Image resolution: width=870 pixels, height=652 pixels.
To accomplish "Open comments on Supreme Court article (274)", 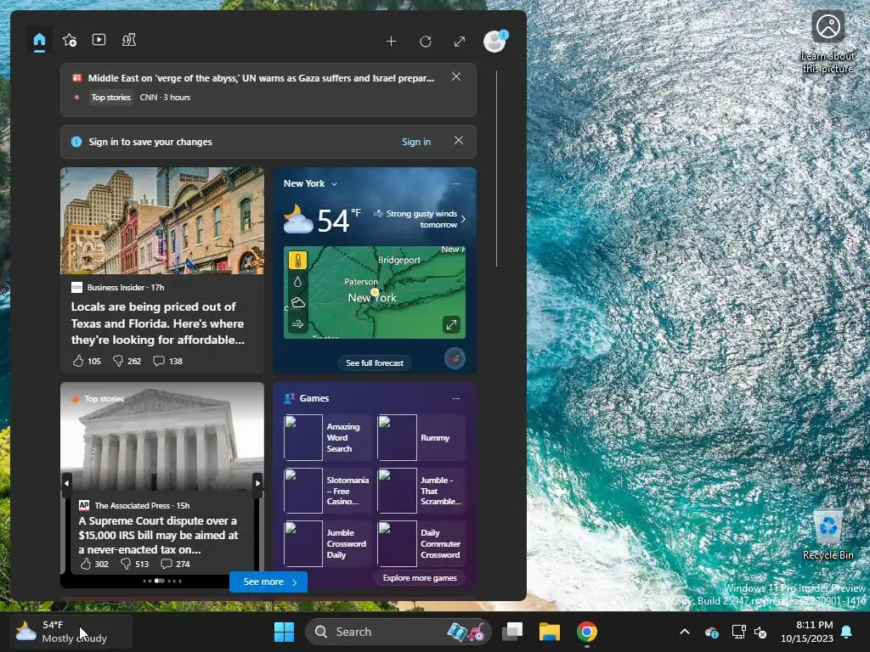I will 175,564.
